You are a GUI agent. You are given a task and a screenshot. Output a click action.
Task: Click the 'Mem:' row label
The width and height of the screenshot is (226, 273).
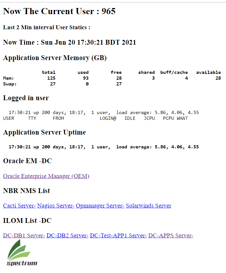(8, 78)
